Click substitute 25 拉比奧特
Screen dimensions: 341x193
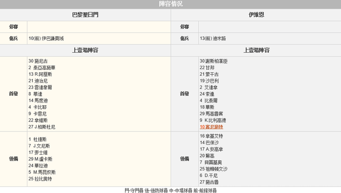tap(40, 179)
